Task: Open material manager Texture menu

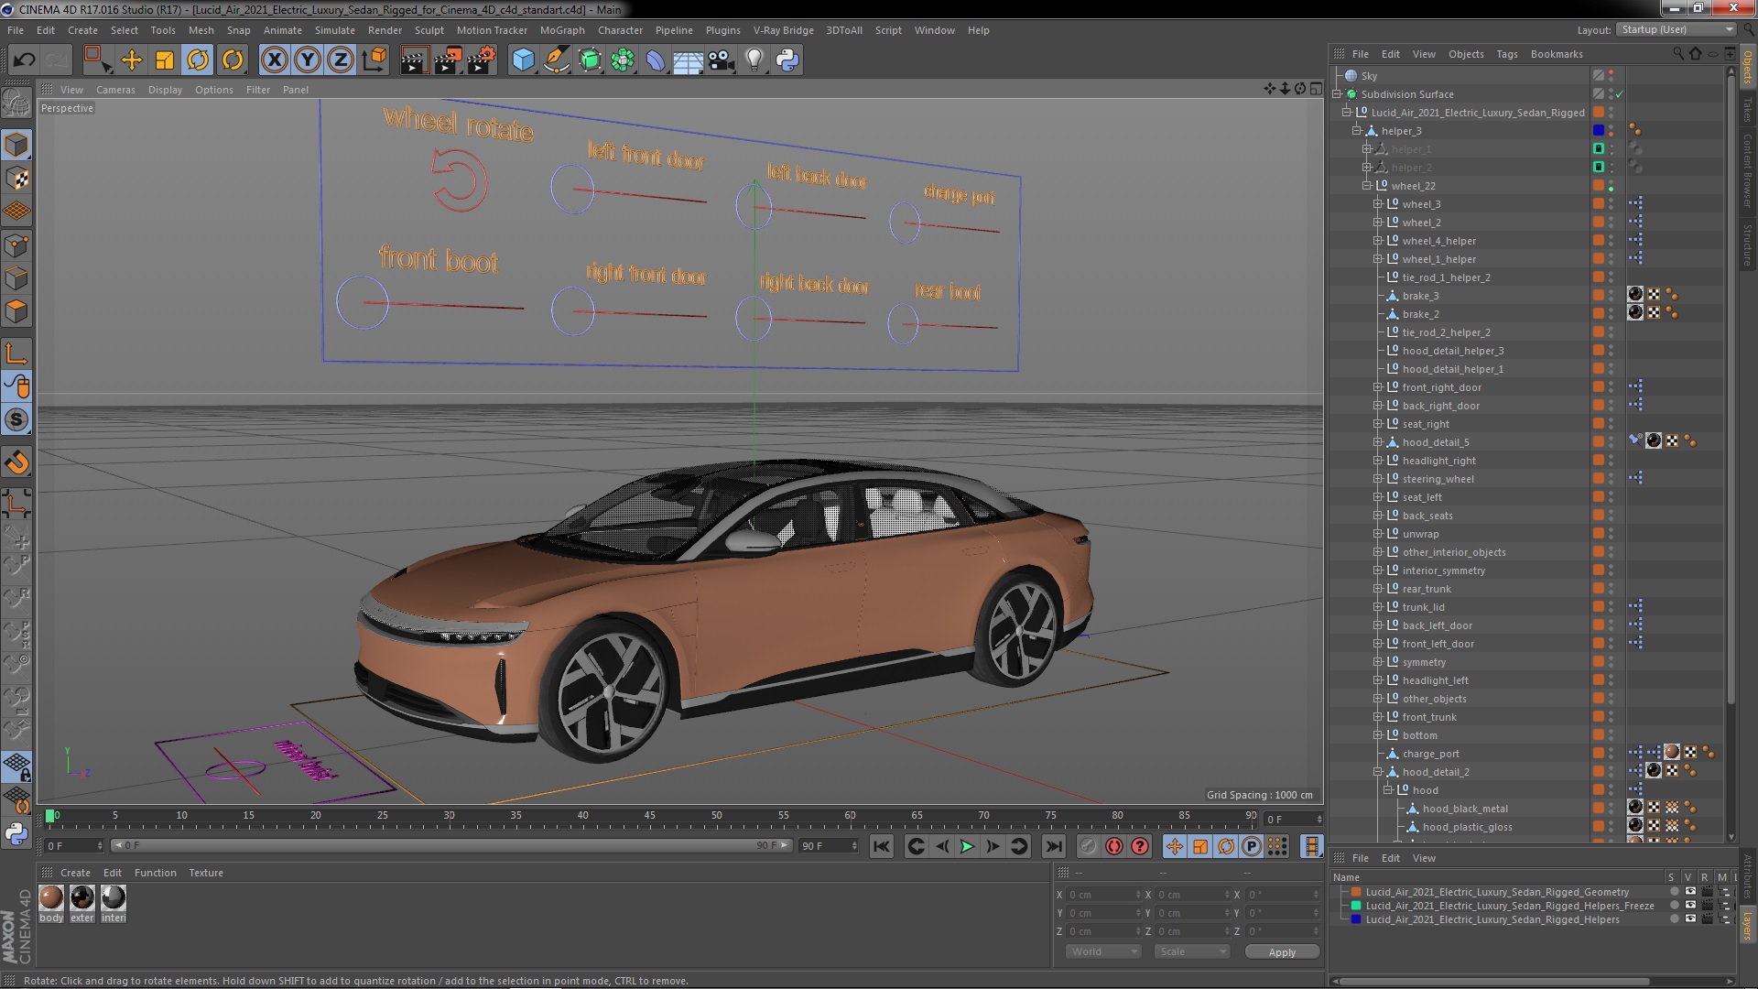Action: tap(206, 873)
